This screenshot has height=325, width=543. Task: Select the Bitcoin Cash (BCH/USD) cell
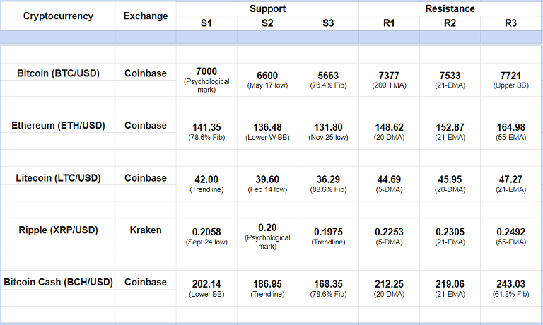click(58, 283)
